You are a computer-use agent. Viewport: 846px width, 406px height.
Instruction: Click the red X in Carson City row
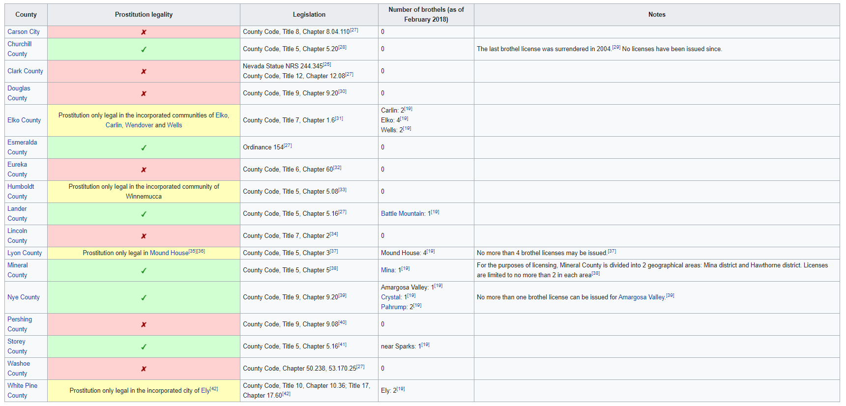point(144,32)
